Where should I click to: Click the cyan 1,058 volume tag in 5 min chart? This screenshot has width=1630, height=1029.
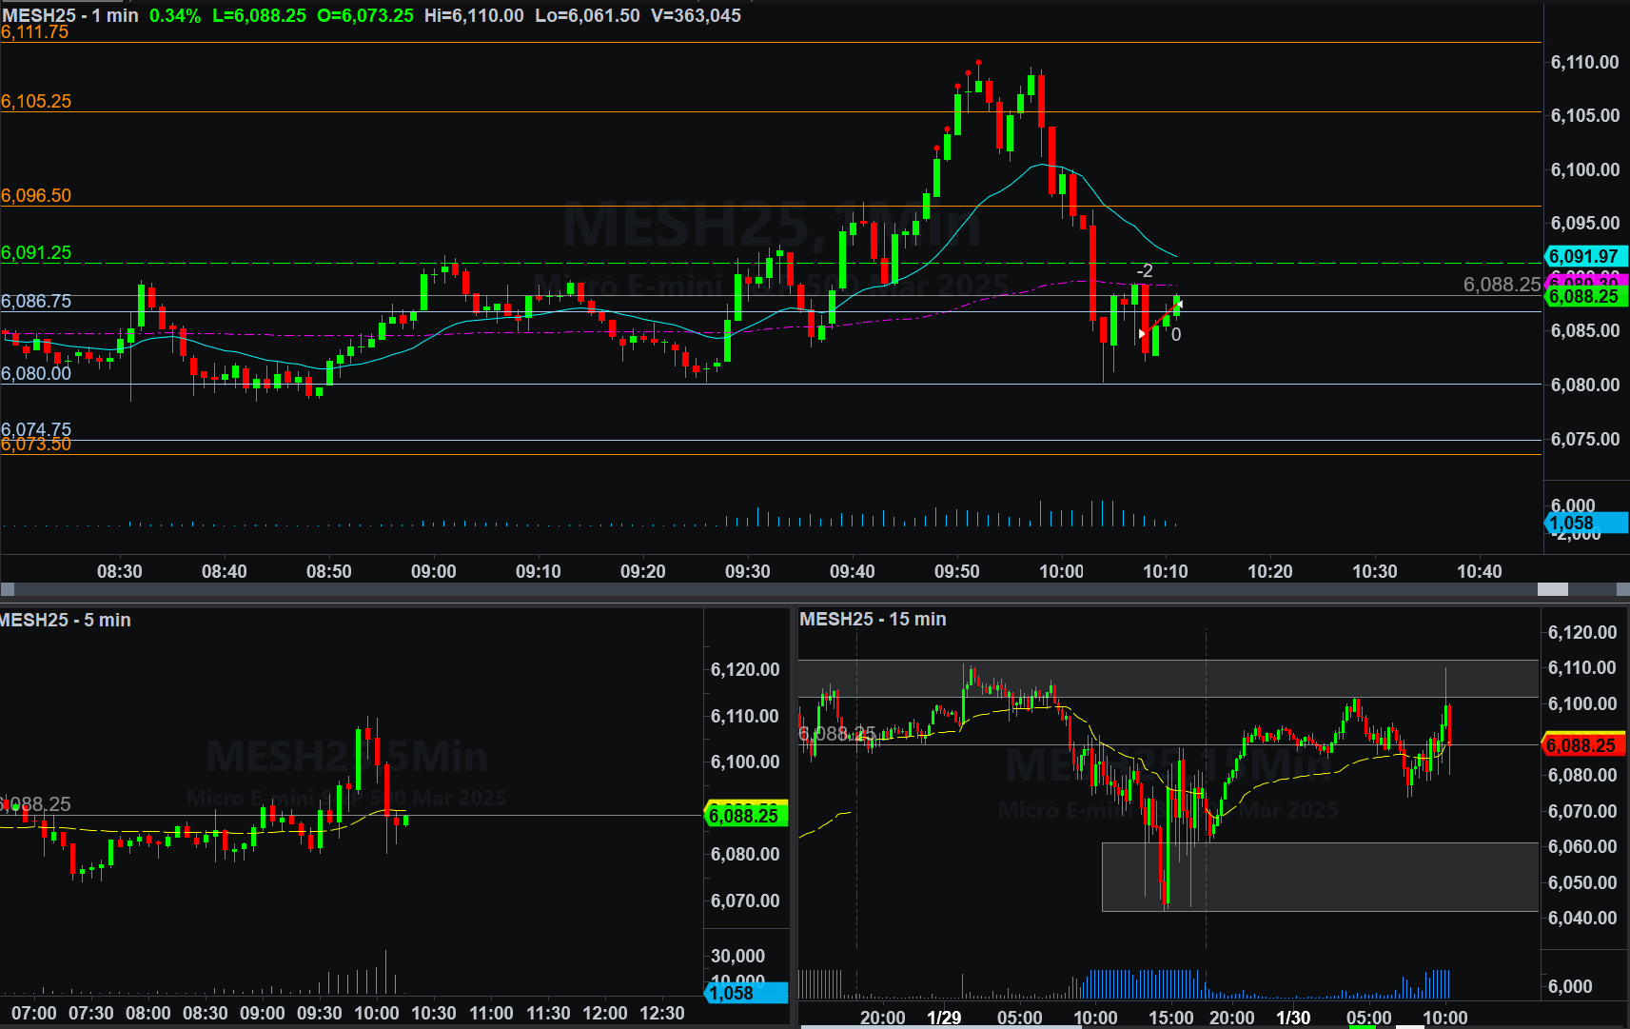[x=747, y=993]
